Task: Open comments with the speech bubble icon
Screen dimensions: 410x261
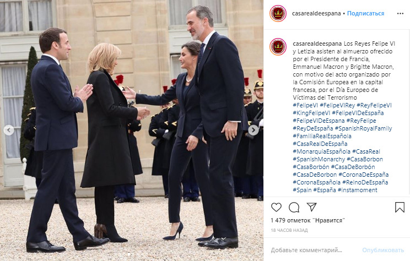Action: (294, 208)
